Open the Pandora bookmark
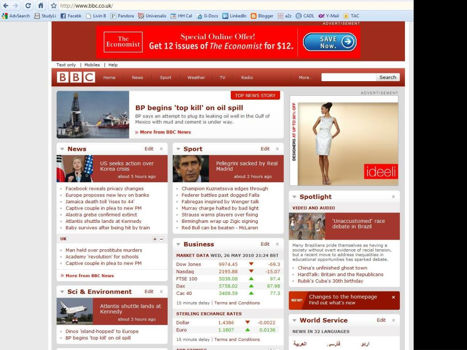The height and width of the screenshot is (350, 467). tap(122, 16)
